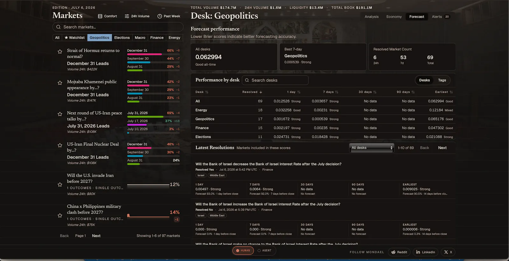The image size is (509, 261).
Task: Click the Elections desk row
Action: click(323, 137)
